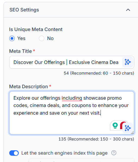This screenshot has width=138, height=162.
Task: Open help icon next to indexing option
Action: (114, 153)
